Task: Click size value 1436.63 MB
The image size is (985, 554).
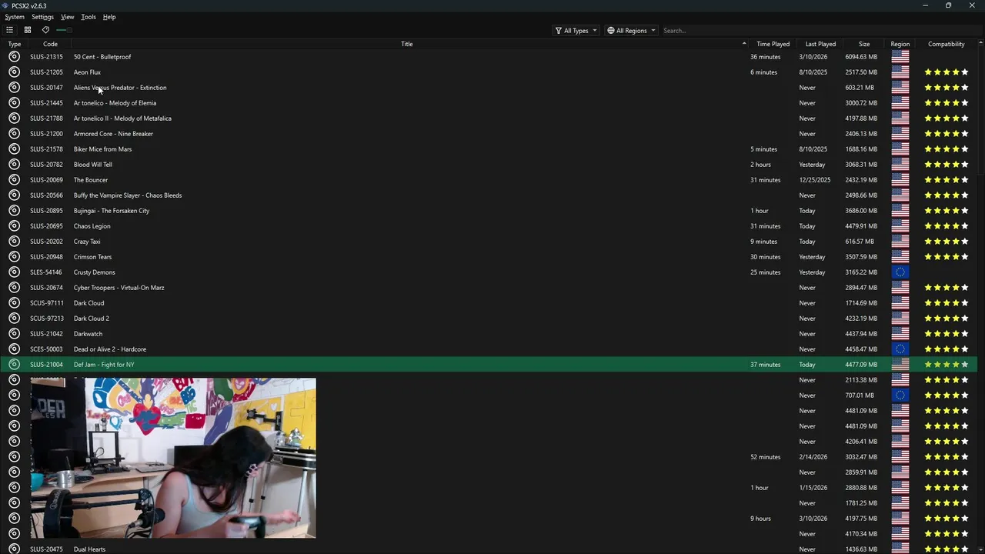Action: 861,549
